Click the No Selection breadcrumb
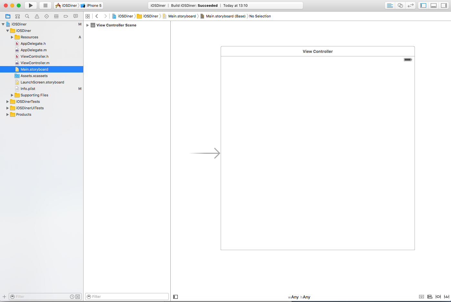The height and width of the screenshot is (302, 451). tap(260, 16)
